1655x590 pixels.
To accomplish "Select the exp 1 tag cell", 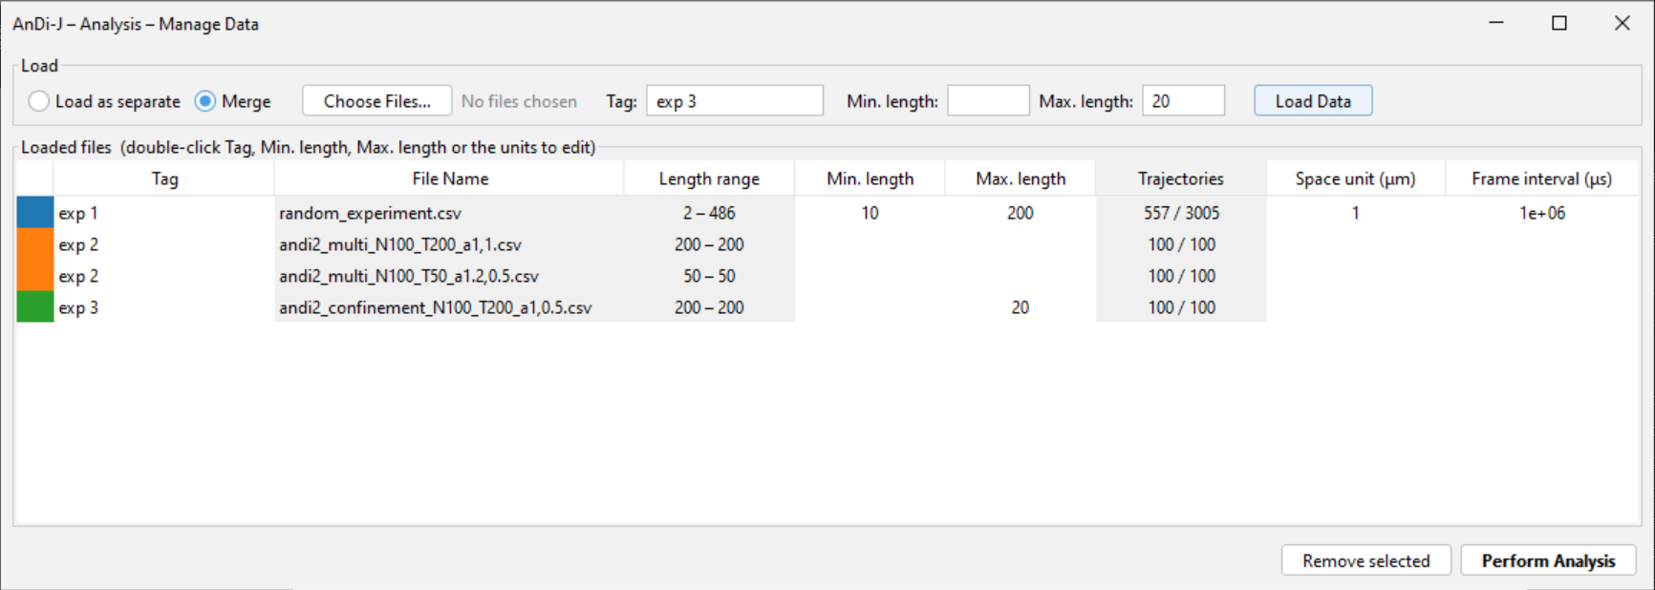I will 164,213.
